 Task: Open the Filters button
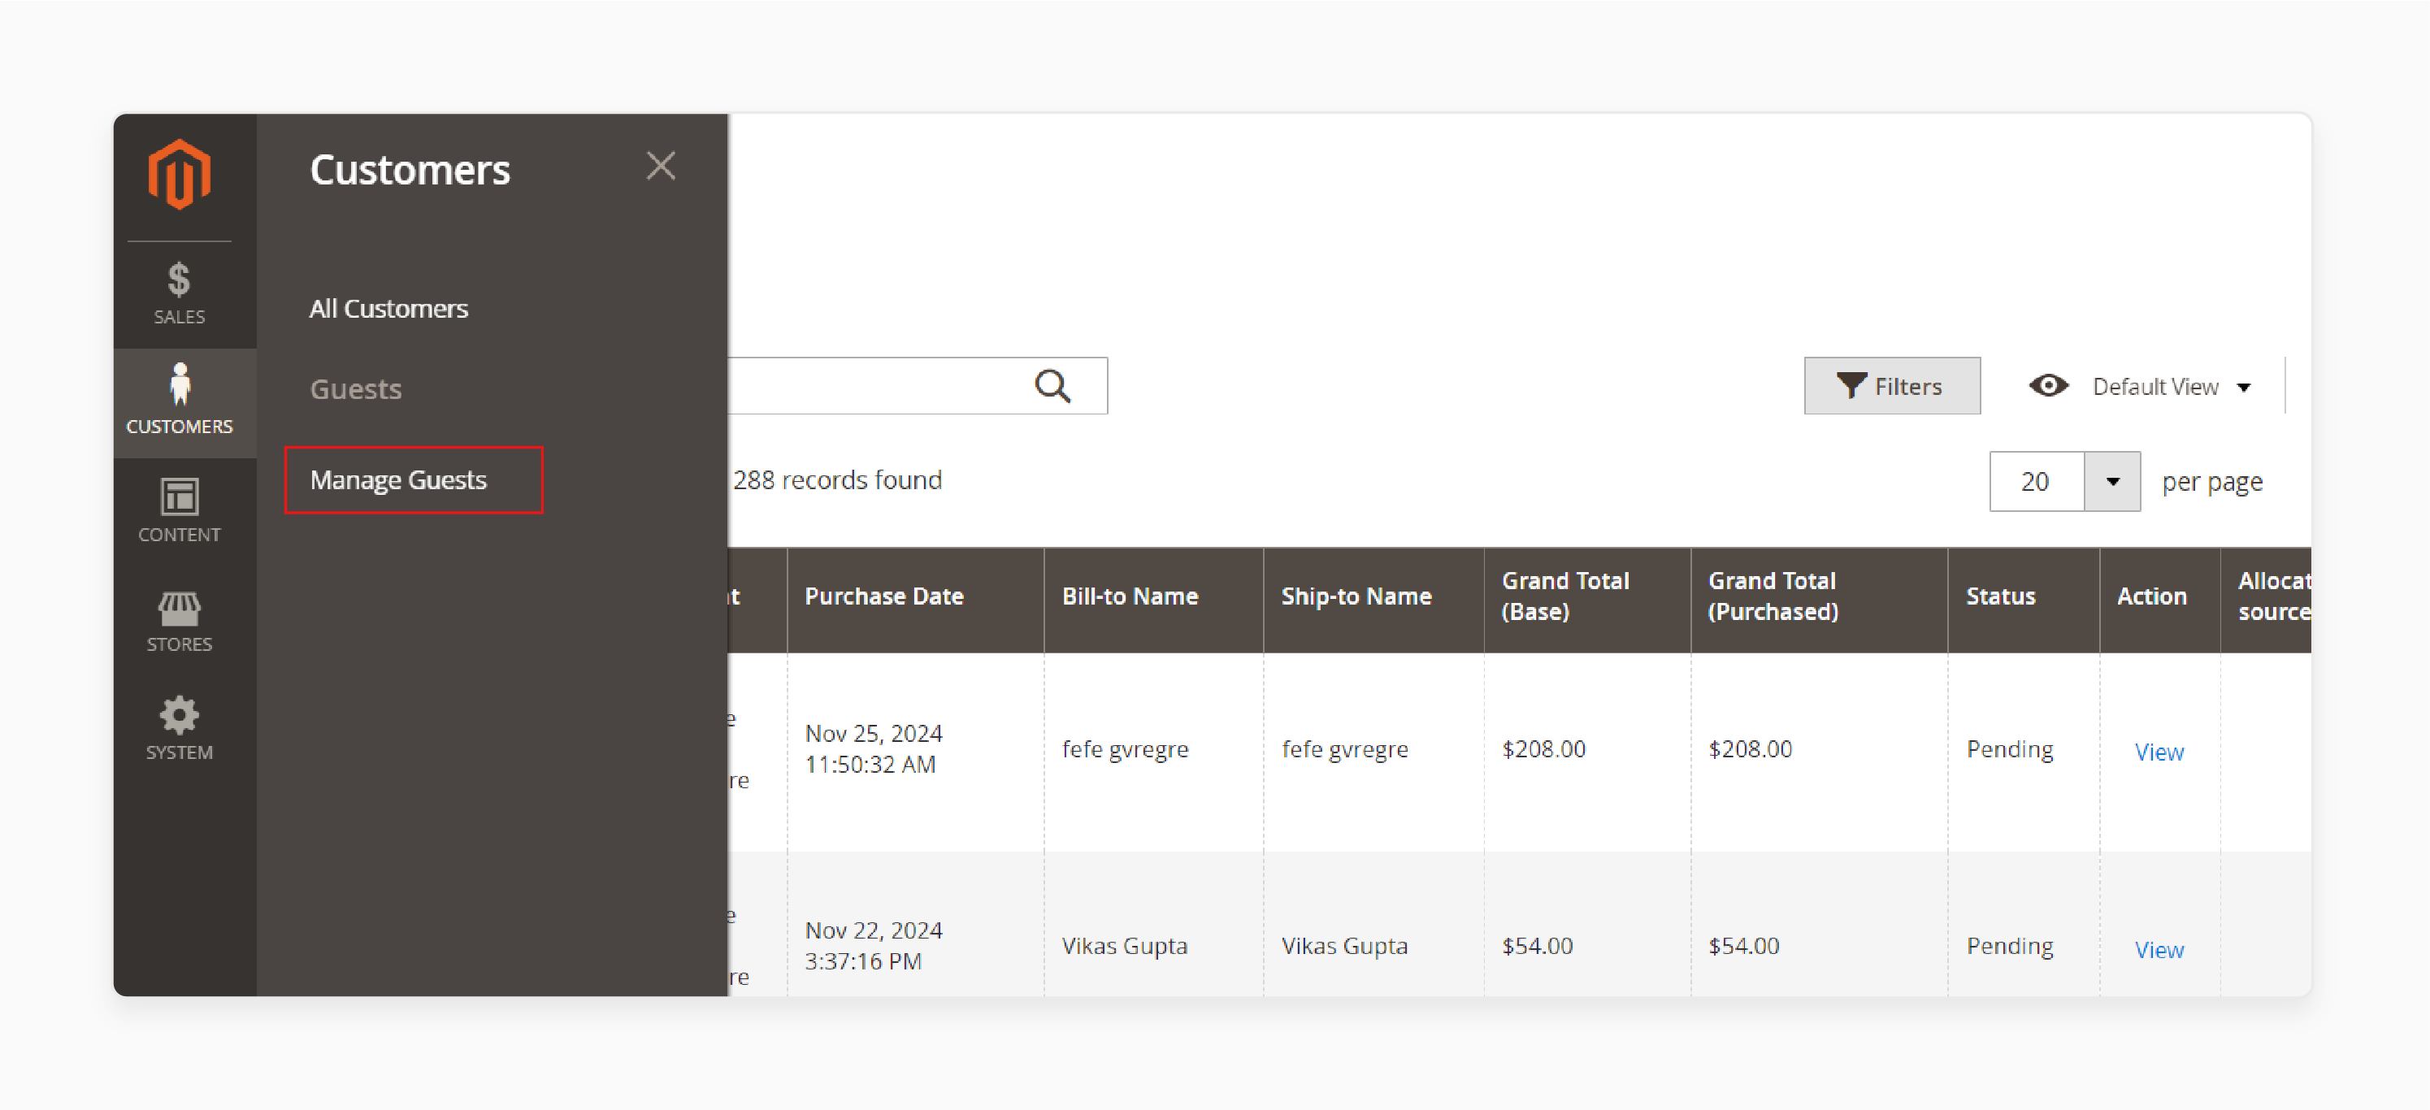tap(1891, 386)
